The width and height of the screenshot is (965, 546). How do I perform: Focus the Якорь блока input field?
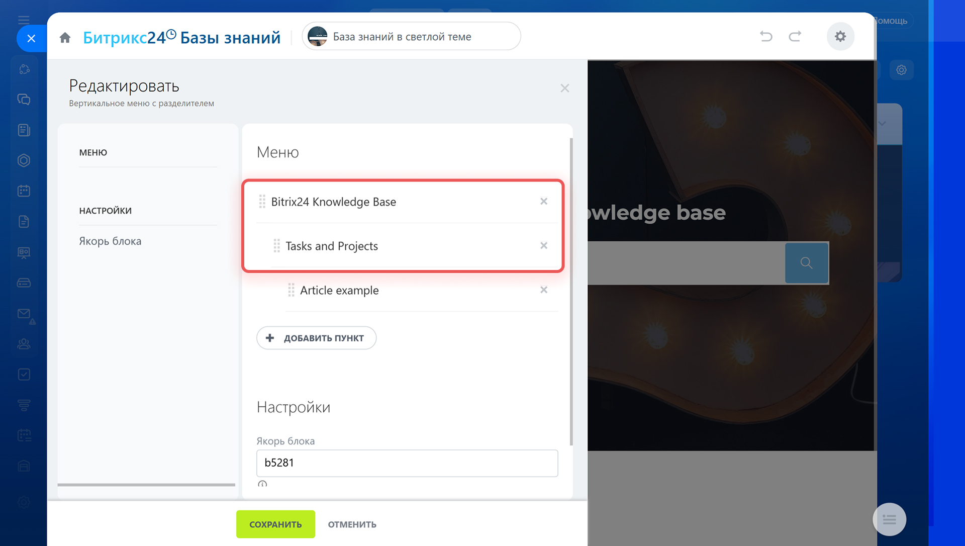click(407, 463)
